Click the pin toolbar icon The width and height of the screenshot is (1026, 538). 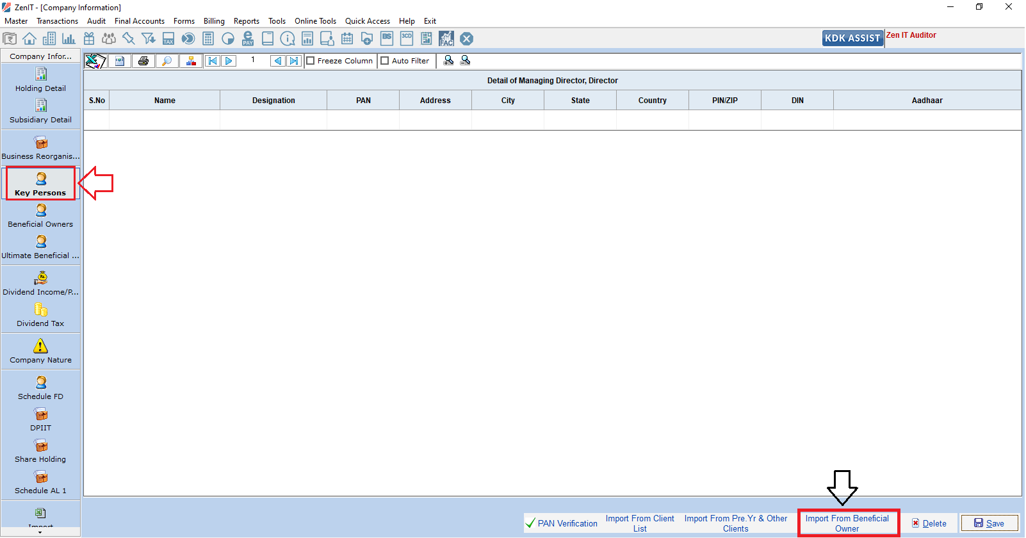click(129, 38)
